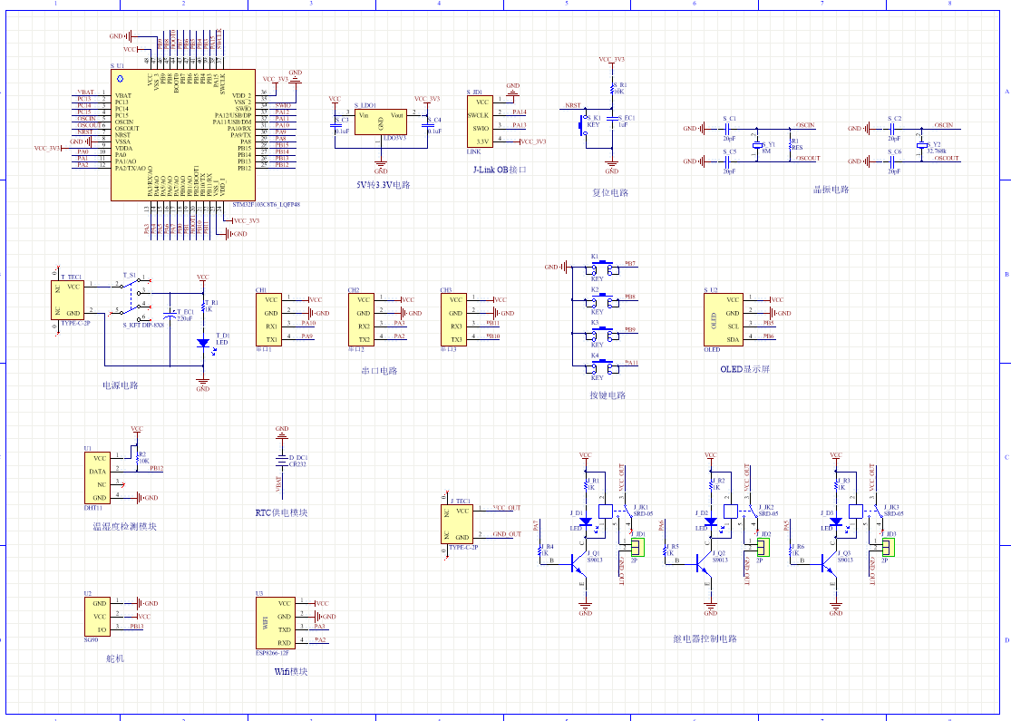Select the STM32F103C8T6 microcontroller chip
Viewport: 1011px width, 721px height.
coord(181,134)
